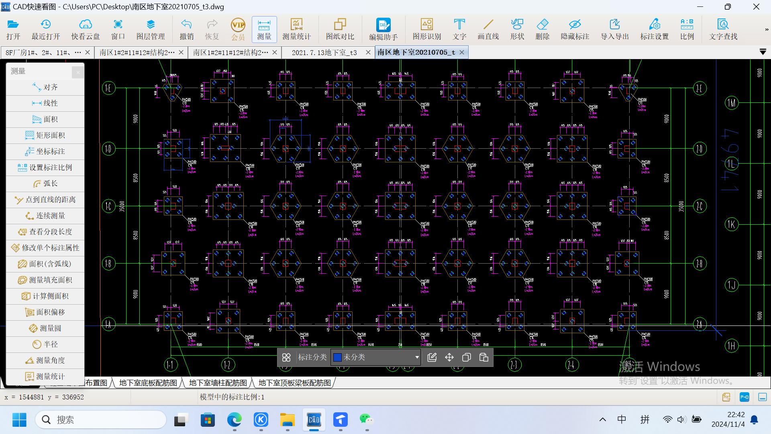Select 矩形面积 rectangle area
This screenshot has height=434, width=771.
point(45,135)
